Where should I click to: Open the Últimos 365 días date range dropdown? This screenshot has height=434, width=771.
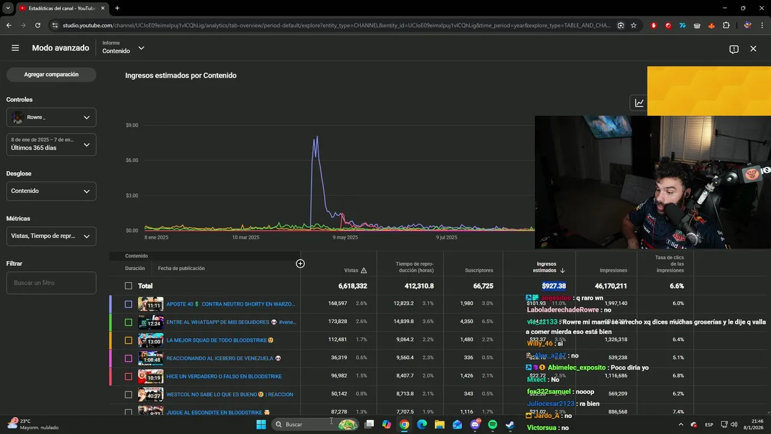(x=51, y=144)
